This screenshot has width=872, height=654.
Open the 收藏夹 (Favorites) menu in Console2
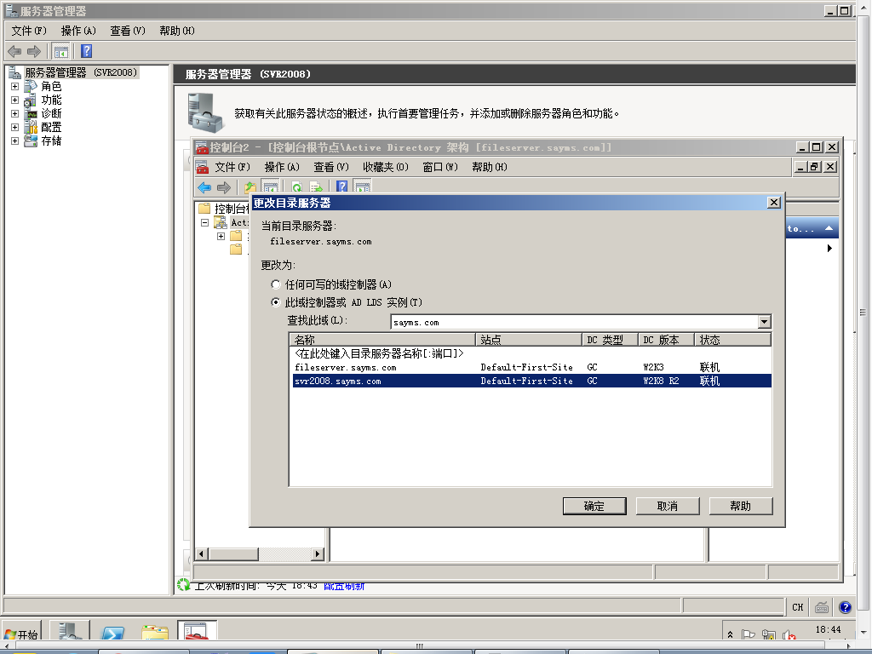(x=385, y=167)
